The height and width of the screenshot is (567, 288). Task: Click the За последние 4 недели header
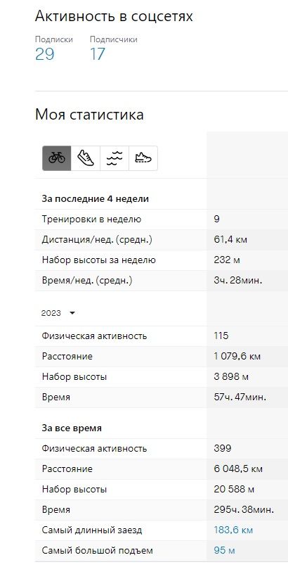(96, 199)
